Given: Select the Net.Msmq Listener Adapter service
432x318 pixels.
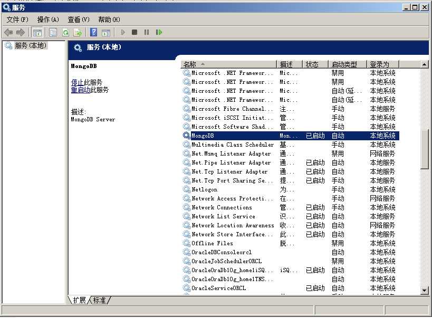Looking at the screenshot, I should 231,153.
